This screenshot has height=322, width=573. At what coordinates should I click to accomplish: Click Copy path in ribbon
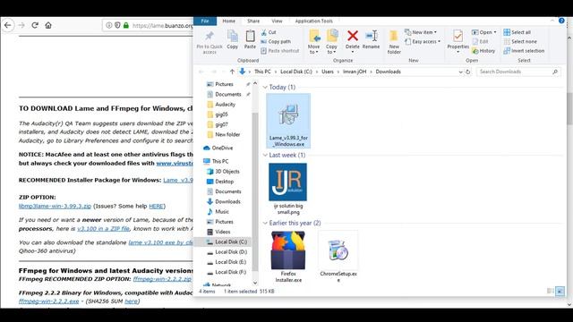click(x=276, y=42)
